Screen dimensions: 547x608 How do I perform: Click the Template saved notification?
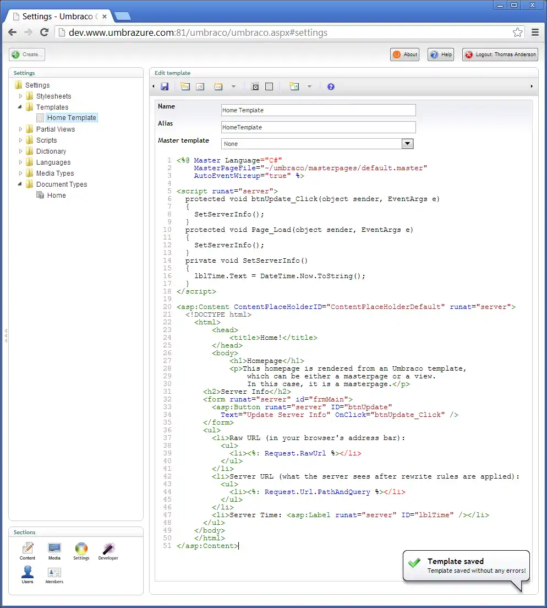point(467,566)
